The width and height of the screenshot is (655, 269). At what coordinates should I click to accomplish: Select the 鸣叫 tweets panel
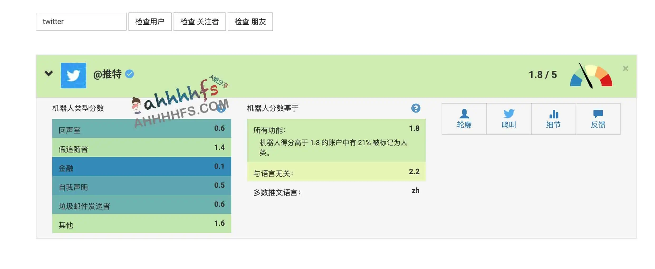point(508,119)
